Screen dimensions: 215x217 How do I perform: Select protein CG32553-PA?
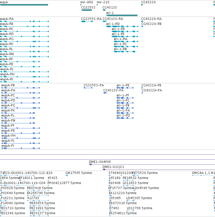[88, 88]
